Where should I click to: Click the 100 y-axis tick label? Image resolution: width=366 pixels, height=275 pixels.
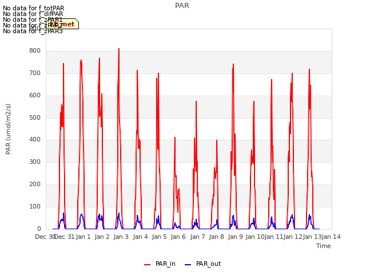(x=35, y=206)
